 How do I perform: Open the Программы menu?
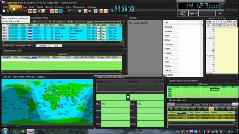pyautogui.click(x=79, y=7)
